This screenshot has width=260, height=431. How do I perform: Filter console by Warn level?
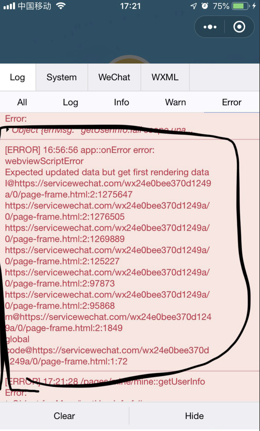click(x=175, y=102)
